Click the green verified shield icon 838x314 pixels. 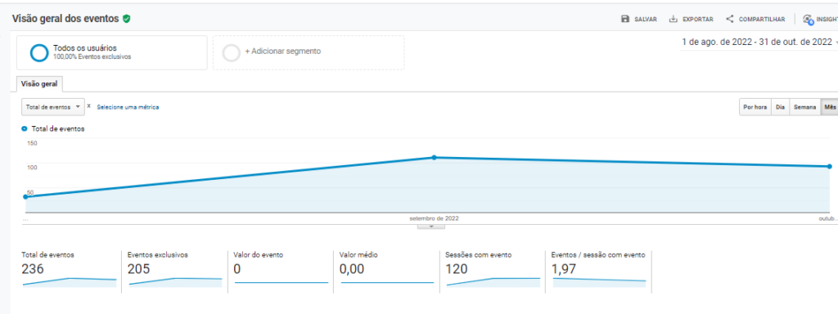pyautogui.click(x=126, y=19)
